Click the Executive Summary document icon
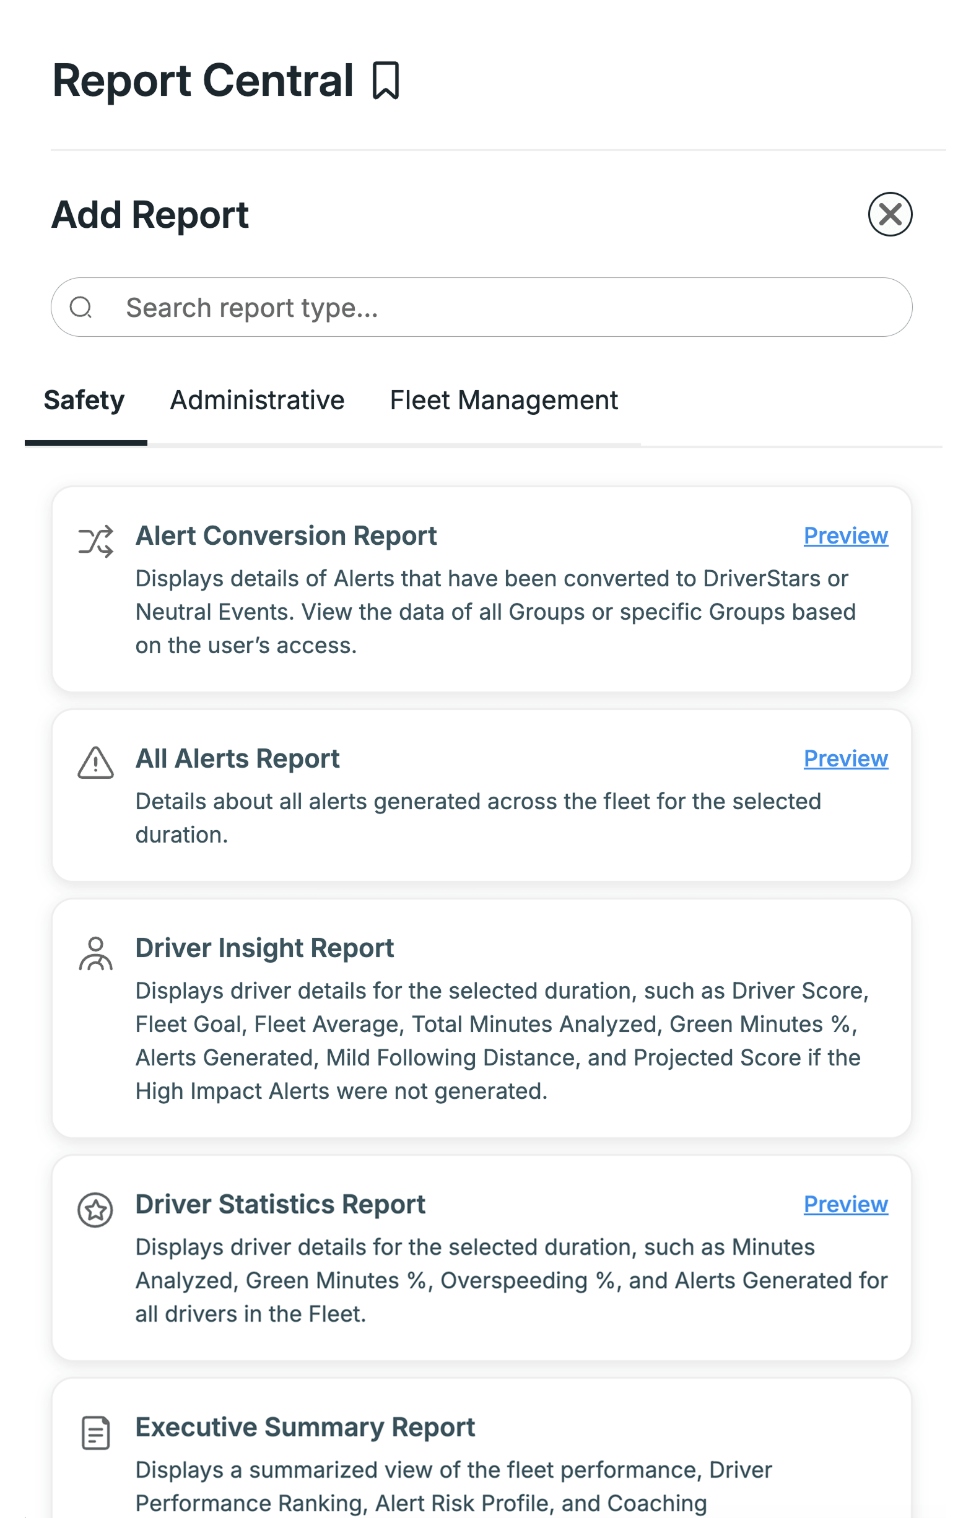The height and width of the screenshot is (1518, 971). (96, 1433)
